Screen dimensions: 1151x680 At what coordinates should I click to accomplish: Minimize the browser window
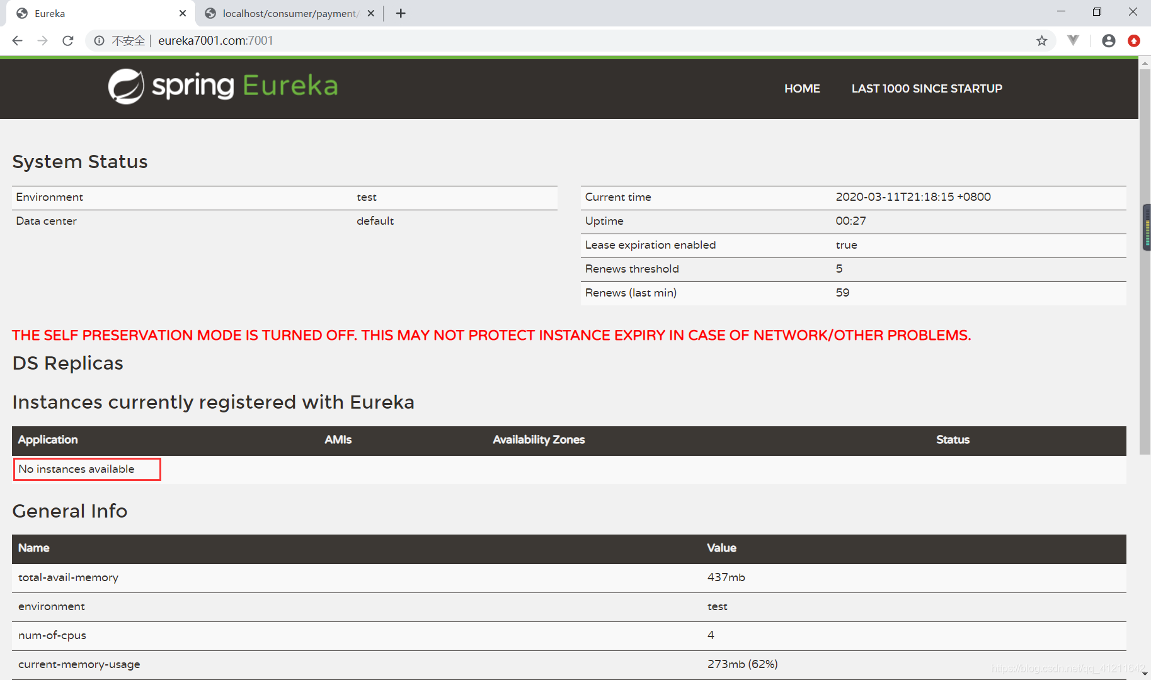pos(1061,11)
